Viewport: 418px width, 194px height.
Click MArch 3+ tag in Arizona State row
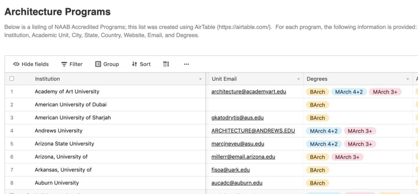coord(360,144)
